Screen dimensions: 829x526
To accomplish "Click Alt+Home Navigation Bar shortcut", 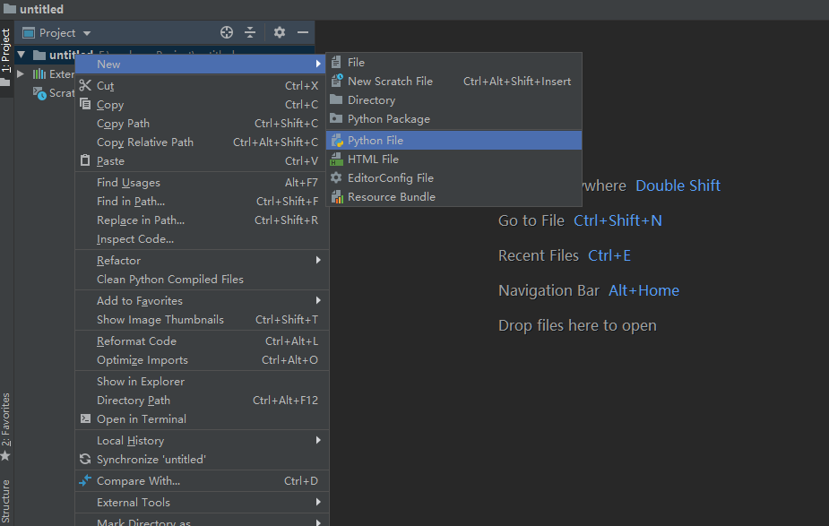I will (x=643, y=290).
